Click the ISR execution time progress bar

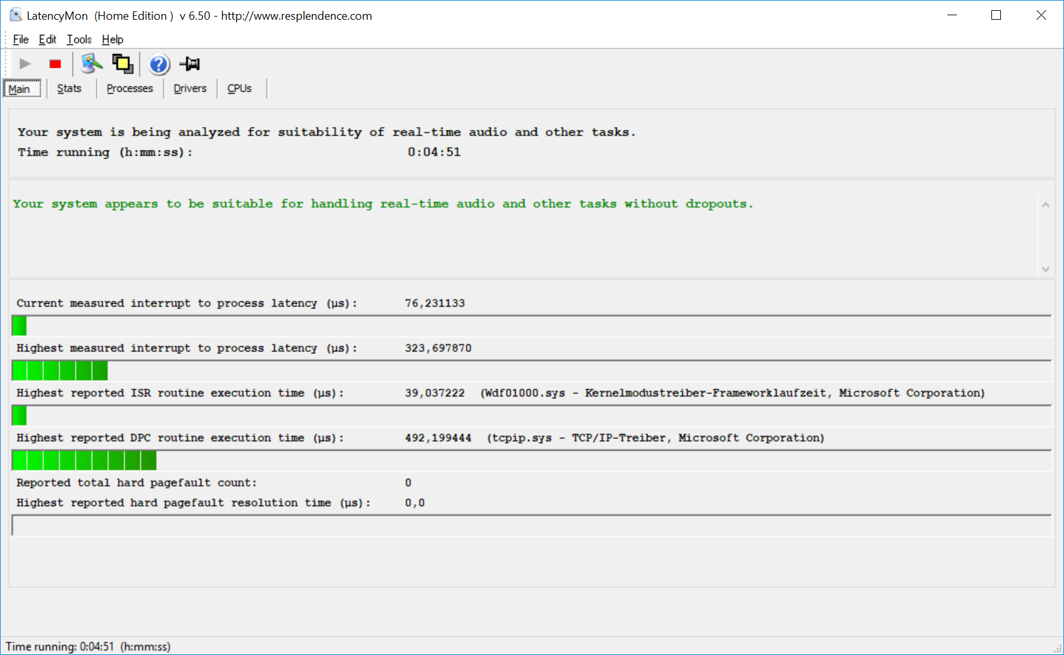(x=531, y=416)
